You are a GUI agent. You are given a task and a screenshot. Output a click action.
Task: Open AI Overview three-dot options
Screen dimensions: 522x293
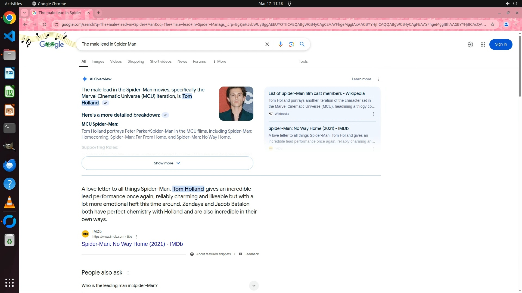[378, 79]
